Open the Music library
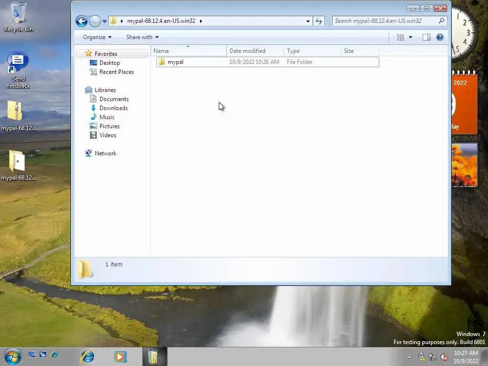The image size is (488, 366). pyautogui.click(x=107, y=117)
